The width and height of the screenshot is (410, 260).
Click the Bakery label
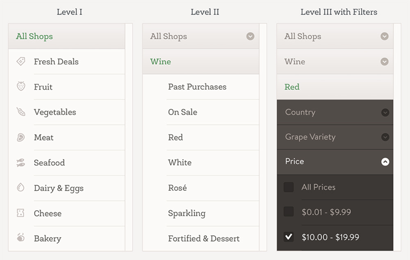point(48,238)
